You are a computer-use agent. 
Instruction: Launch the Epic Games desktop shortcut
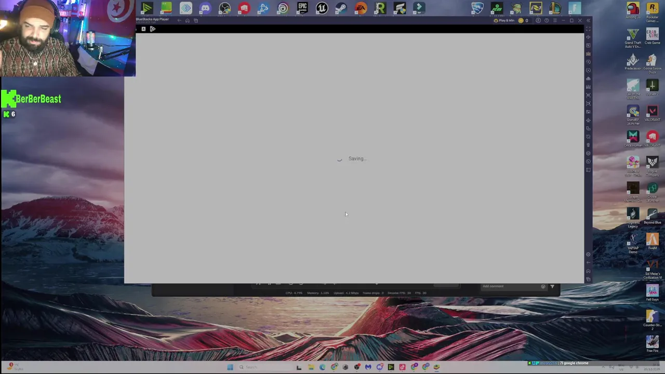(302, 8)
